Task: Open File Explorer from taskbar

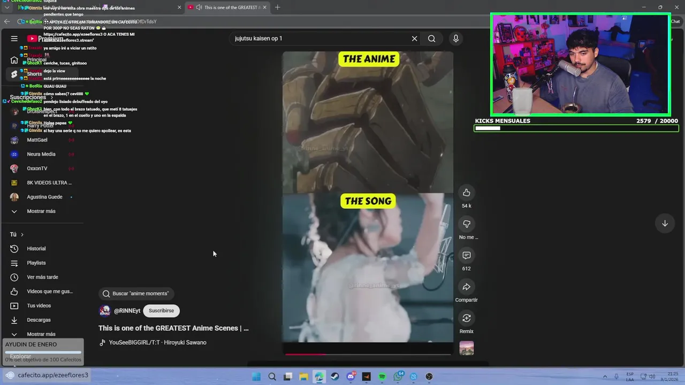Action: pos(303,376)
